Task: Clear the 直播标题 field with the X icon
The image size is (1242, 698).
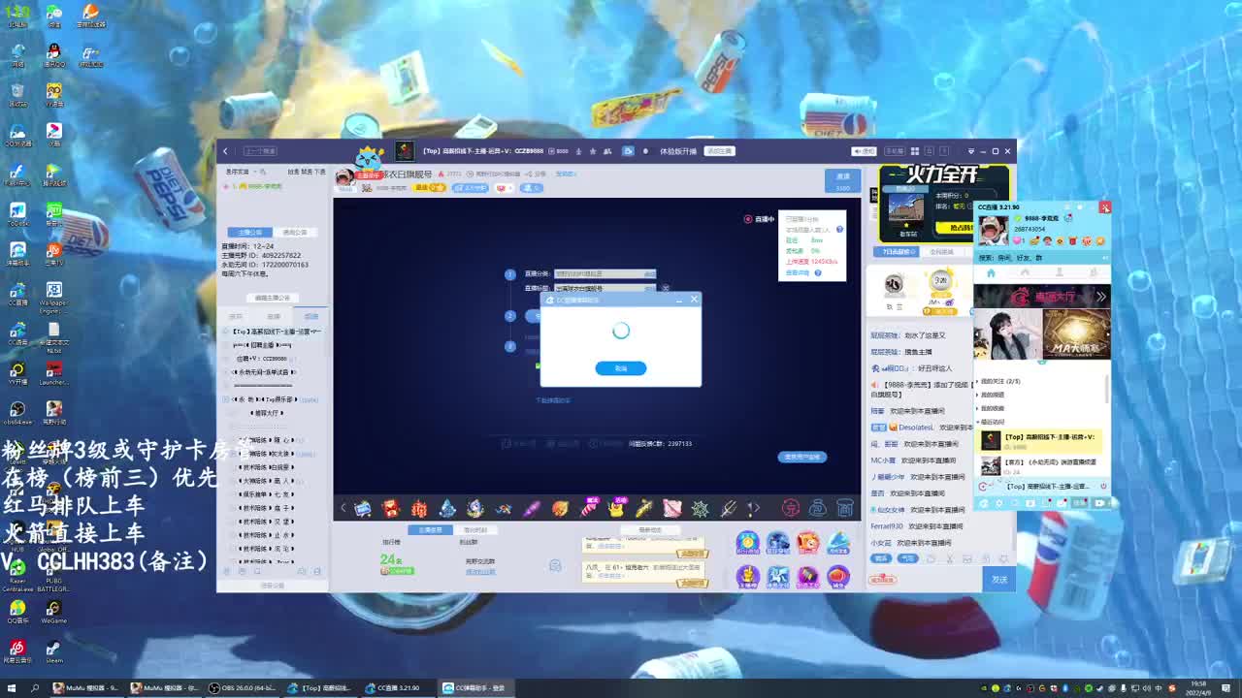Action: tap(666, 288)
